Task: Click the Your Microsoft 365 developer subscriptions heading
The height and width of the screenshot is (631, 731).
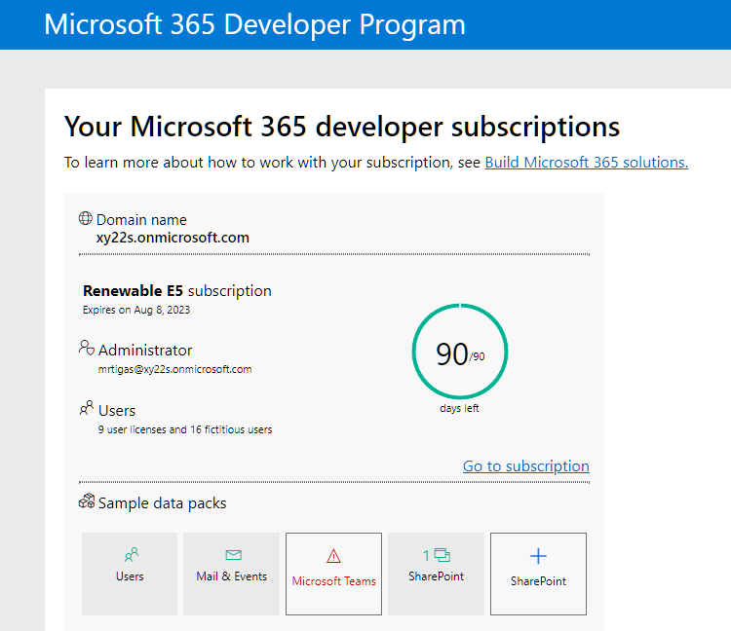Action: pyautogui.click(x=342, y=127)
